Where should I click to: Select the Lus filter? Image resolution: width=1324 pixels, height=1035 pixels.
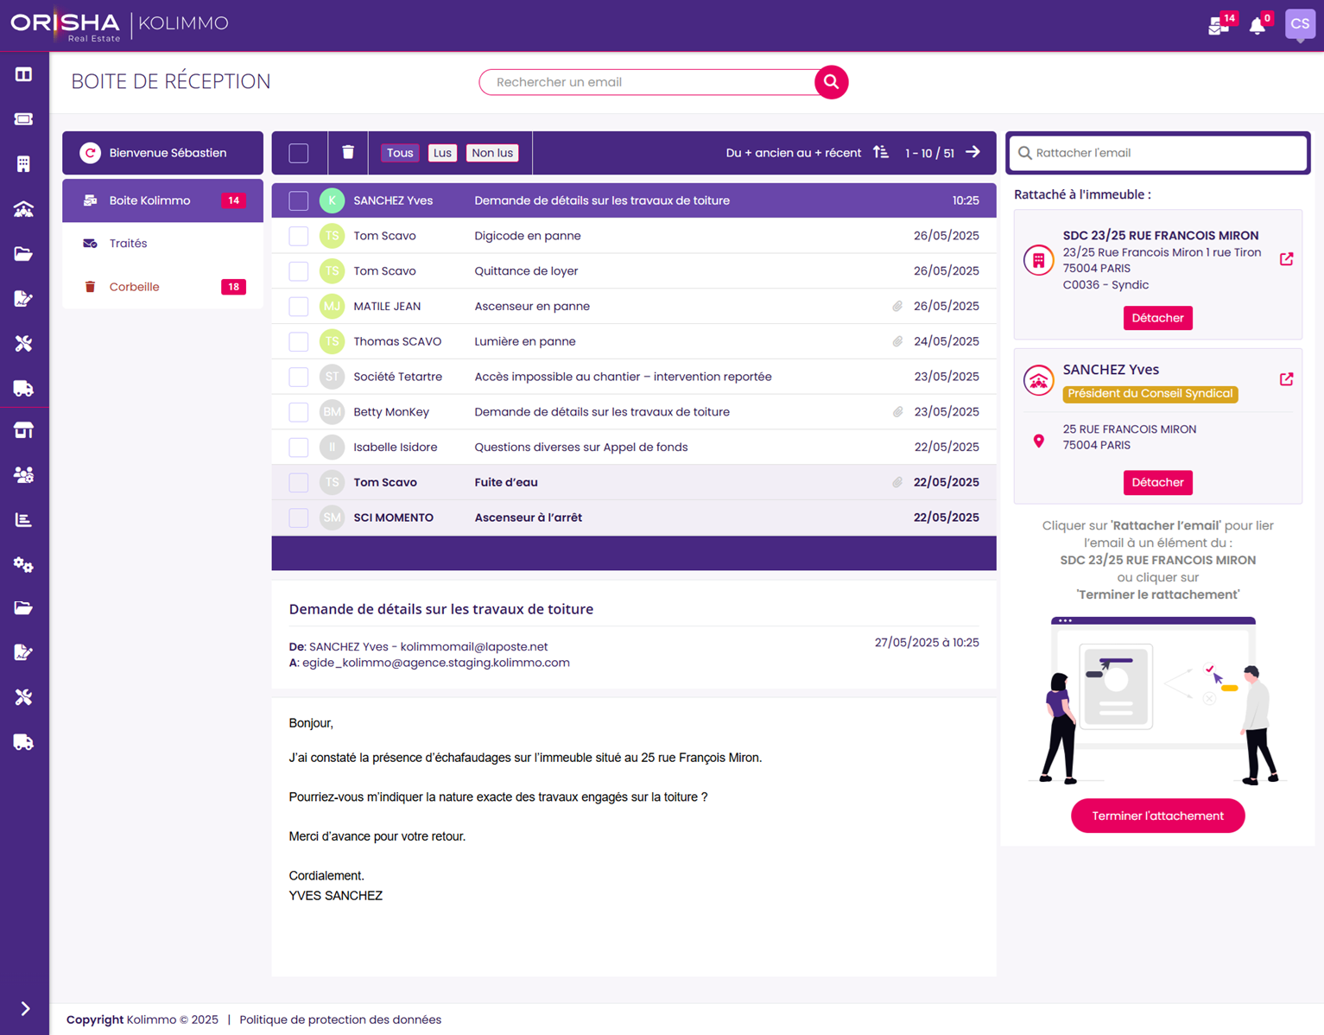(442, 153)
